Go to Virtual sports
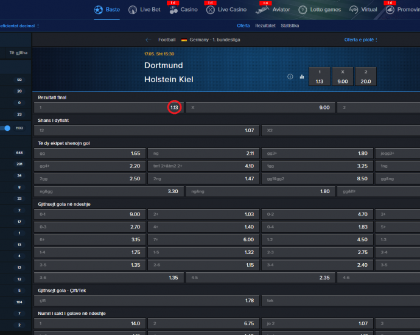The width and height of the screenshot is (420, 335). click(354, 10)
